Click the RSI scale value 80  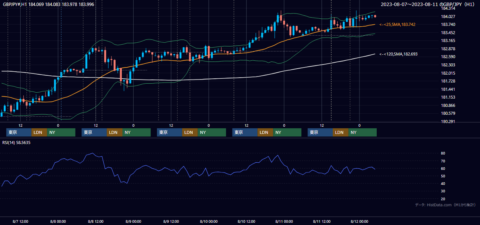click(x=443, y=153)
